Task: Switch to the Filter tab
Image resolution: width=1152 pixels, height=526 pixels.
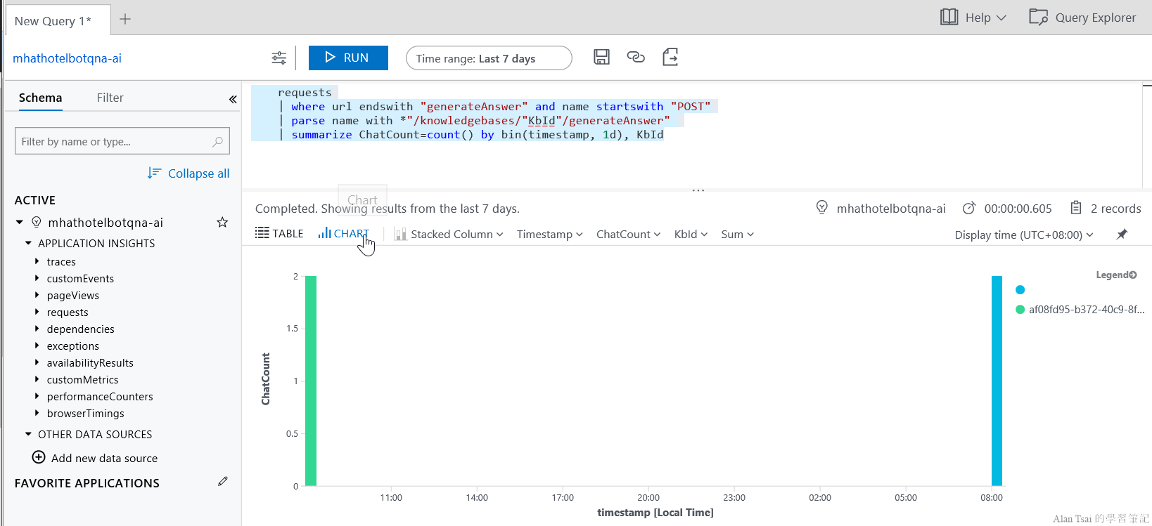Action: pyautogui.click(x=110, y=98)
